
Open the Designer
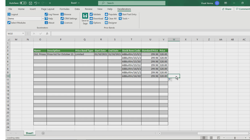tap(111, 23)
